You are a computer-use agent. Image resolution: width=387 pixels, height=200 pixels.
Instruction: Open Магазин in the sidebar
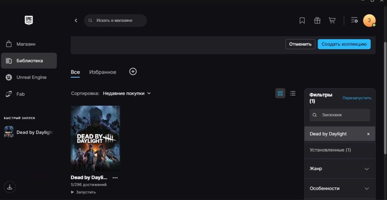point(29,44)
